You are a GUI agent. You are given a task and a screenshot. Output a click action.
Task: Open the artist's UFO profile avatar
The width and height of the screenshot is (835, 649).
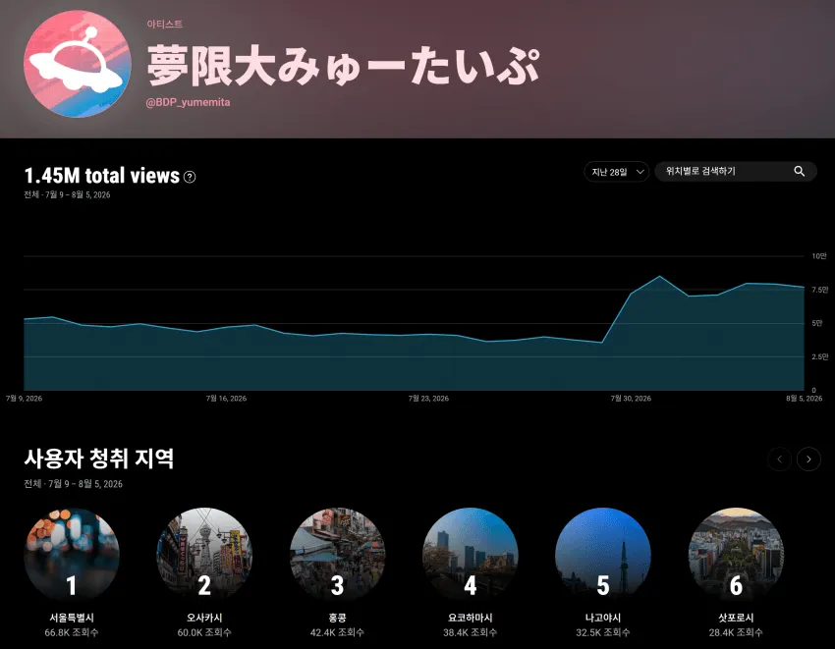78,64
